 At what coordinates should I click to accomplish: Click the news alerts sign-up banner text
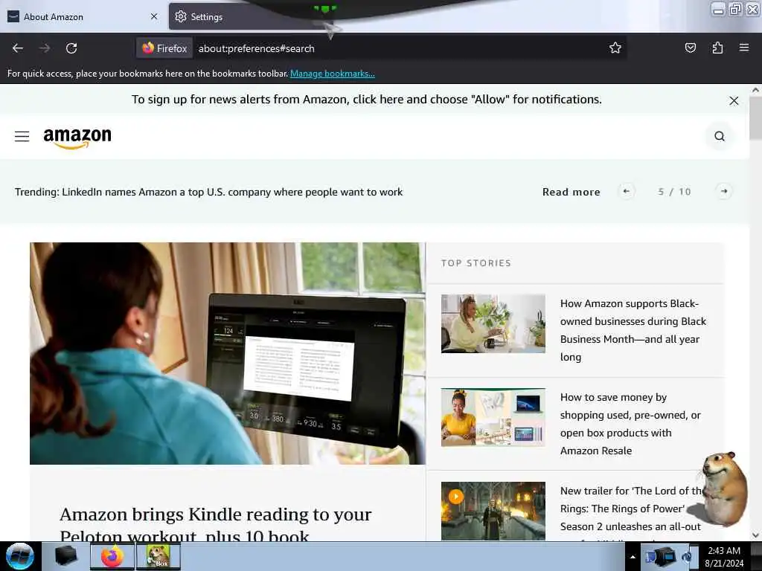tap(366, 99)
